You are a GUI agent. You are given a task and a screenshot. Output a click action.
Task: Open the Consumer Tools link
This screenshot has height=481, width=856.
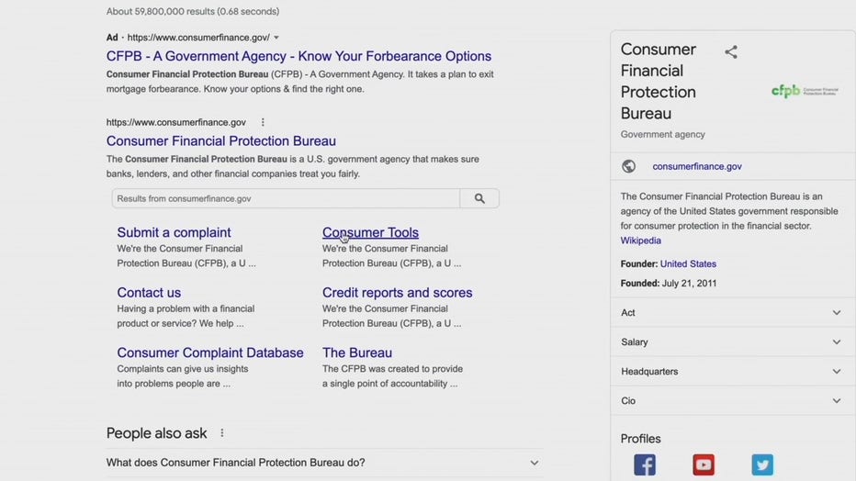(370, 232)
